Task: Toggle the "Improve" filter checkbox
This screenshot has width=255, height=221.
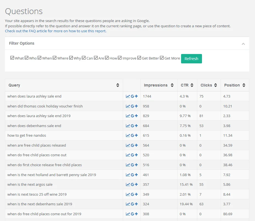Action: coord(120,58)
